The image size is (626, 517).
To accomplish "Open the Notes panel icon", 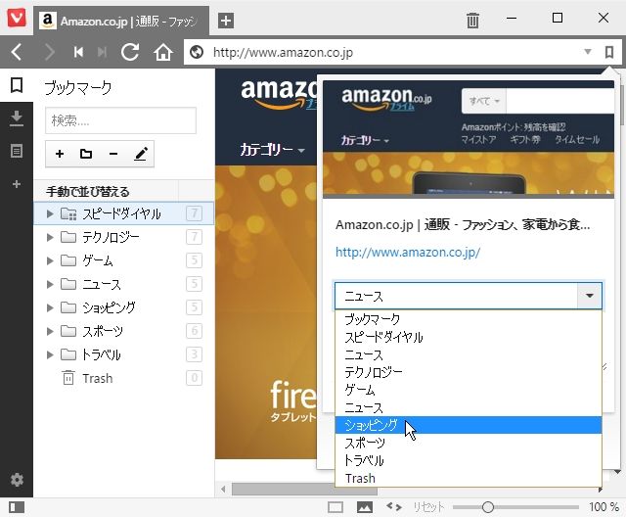I will (17, 151).
